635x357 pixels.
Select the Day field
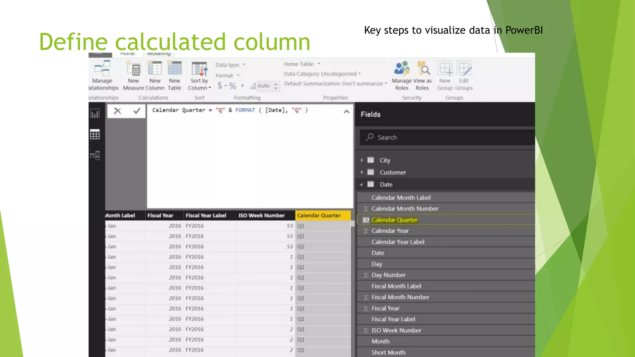446,264
